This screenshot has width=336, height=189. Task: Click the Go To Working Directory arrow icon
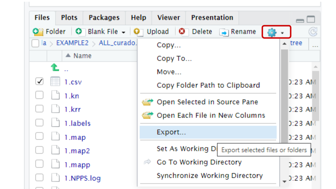click(x=147, y=162)
